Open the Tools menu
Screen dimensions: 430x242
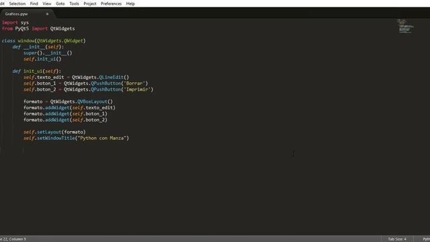(74, 3)
